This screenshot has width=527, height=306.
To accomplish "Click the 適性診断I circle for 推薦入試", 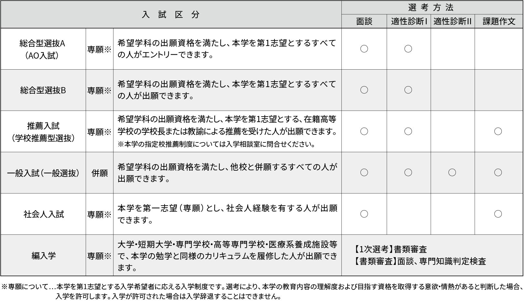I will [x=408, y=131].
